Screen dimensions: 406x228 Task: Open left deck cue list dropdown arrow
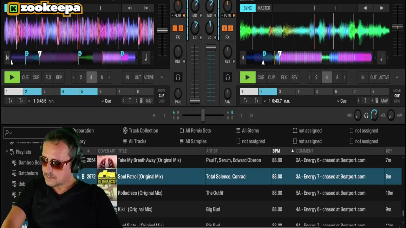(29, 101)
